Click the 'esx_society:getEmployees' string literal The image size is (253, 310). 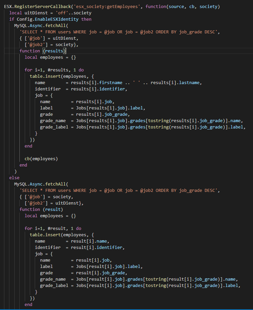[x=110, y=7]
